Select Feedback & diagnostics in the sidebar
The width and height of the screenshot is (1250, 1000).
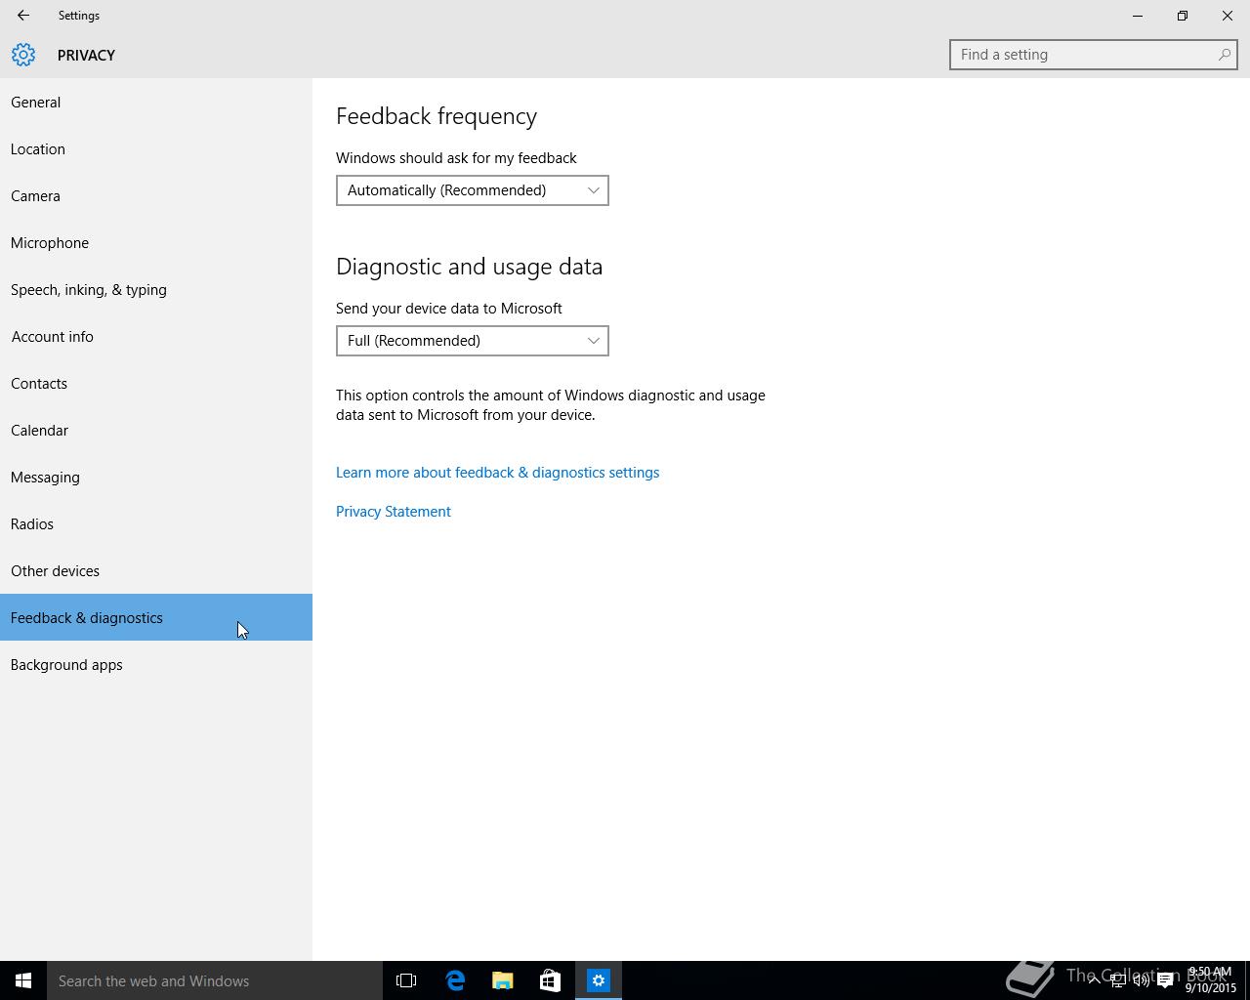coord(156,617)
